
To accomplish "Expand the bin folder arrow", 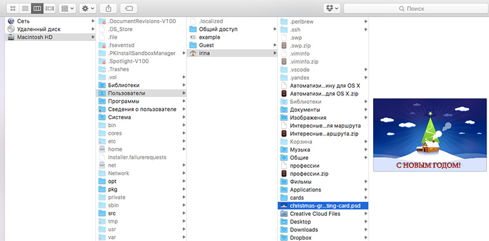I will [x=184, y=125].
